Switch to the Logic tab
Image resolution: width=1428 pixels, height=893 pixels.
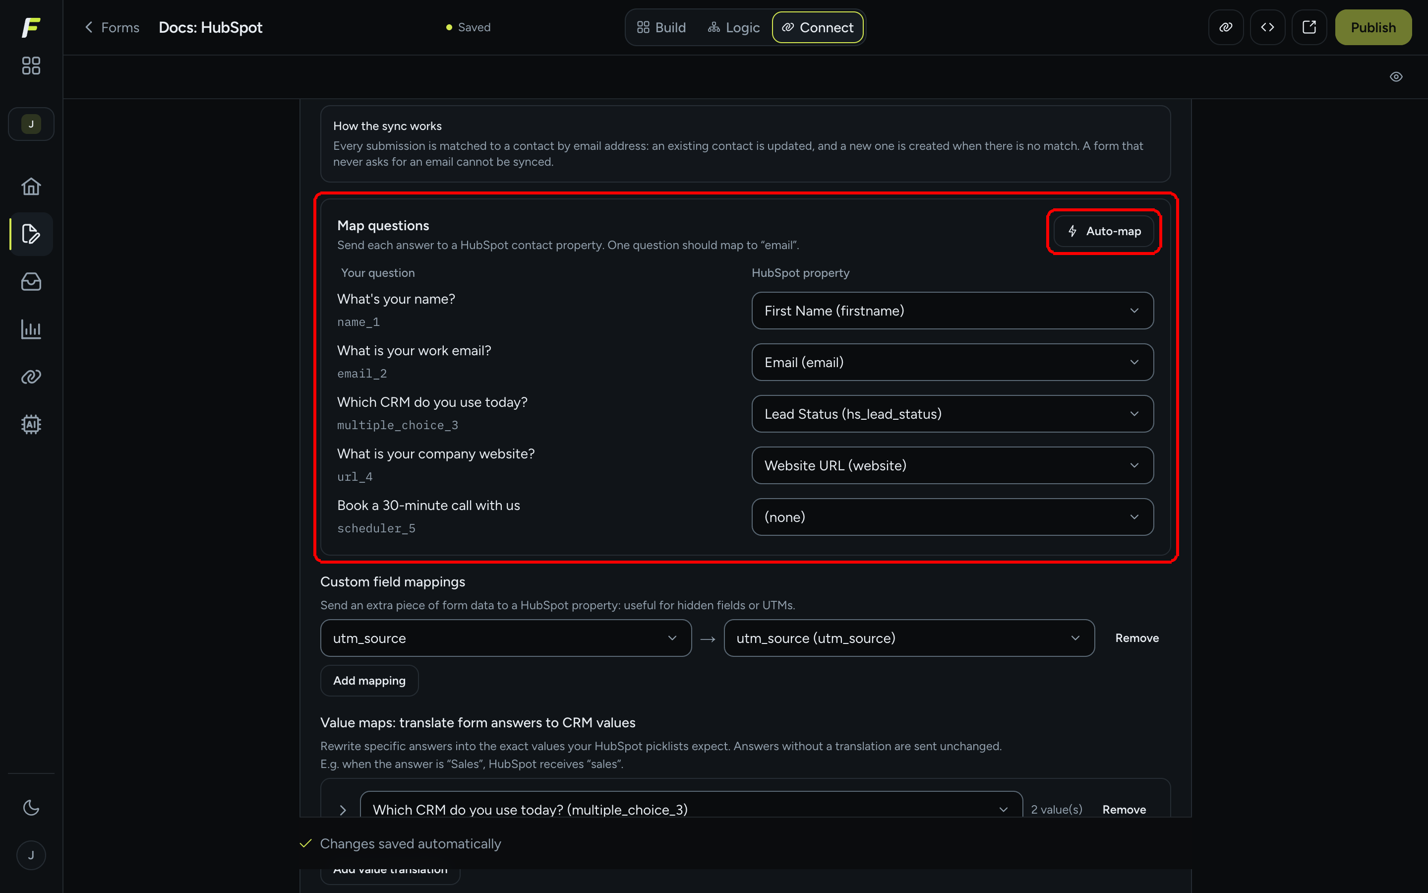[x=733, y=27]
